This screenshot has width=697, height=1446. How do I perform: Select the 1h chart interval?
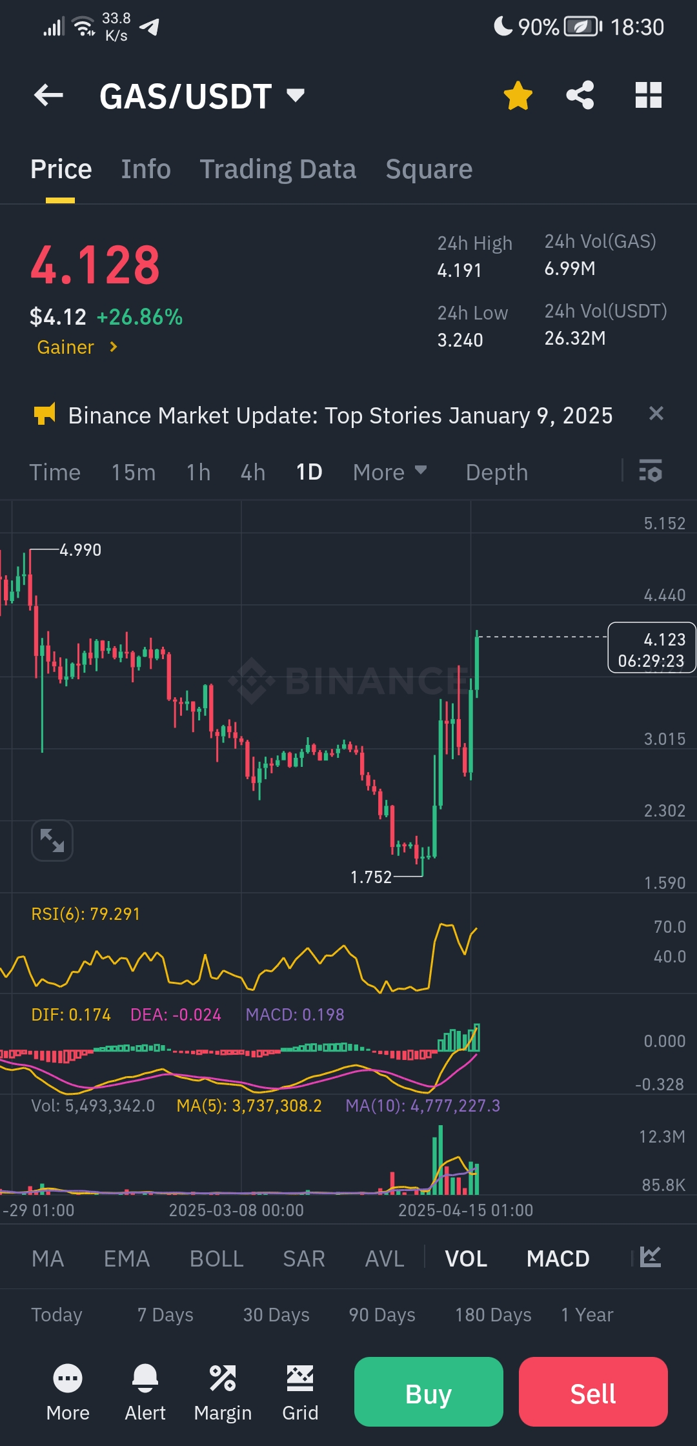198,473
